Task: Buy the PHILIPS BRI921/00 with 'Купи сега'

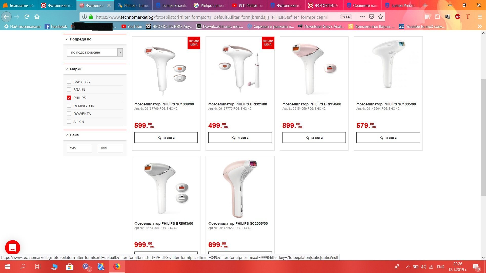Action: click(240, 138)
